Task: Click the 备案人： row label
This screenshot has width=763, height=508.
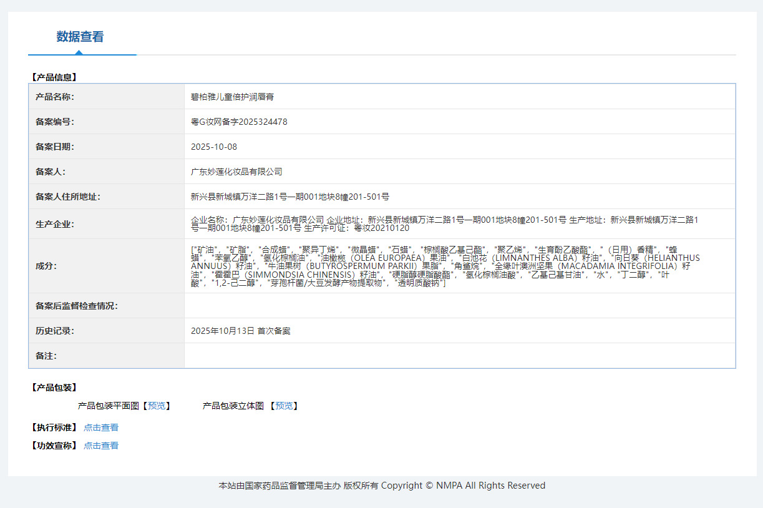Action: [x=51, y=172]
